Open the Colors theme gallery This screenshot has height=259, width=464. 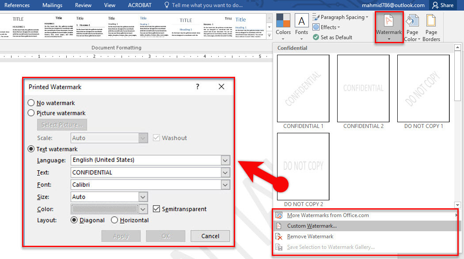(283, 26)
